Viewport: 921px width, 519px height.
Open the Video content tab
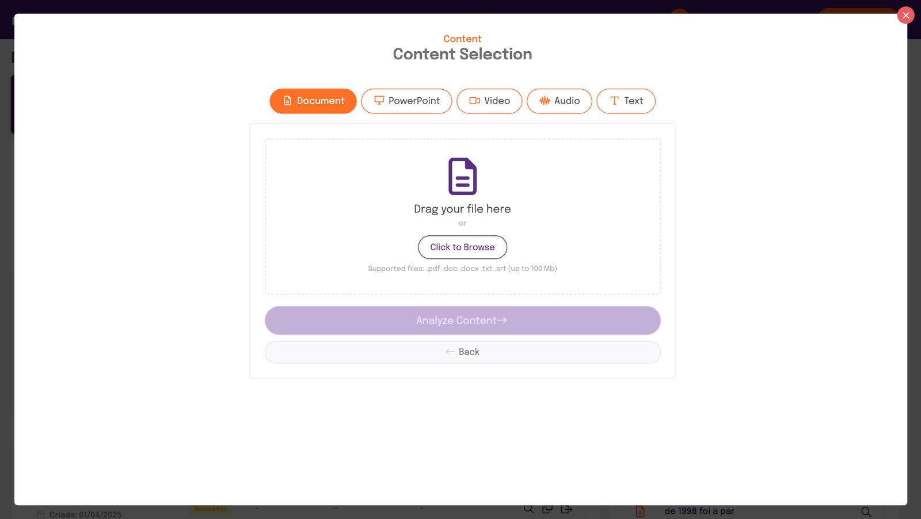tap(489, 101)
